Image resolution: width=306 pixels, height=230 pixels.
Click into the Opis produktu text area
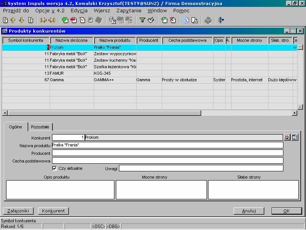60,190
